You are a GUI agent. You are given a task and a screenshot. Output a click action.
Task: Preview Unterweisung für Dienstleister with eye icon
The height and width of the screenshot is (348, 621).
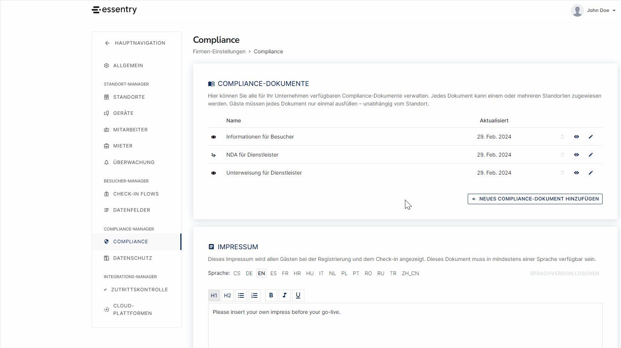(576, 173)
